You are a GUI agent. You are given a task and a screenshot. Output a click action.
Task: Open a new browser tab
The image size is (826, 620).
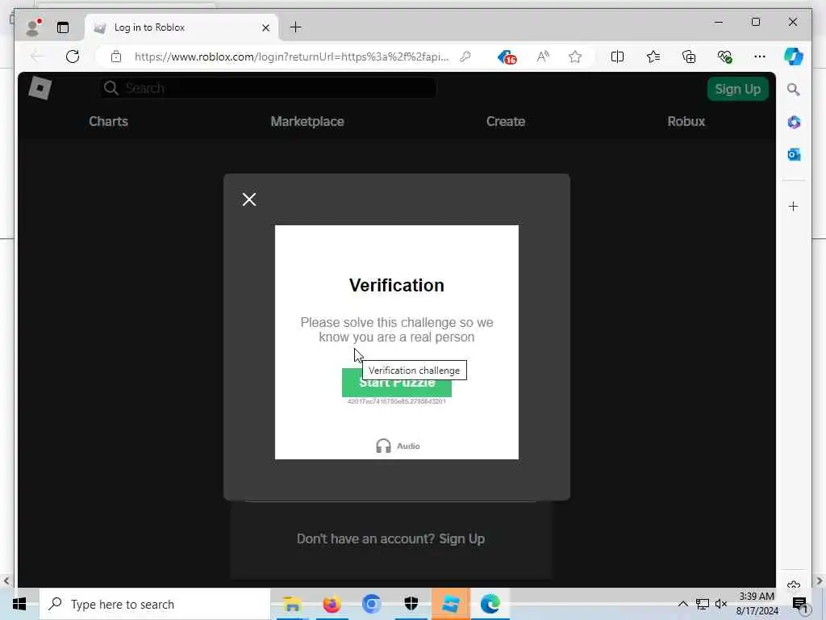(296, 27)
